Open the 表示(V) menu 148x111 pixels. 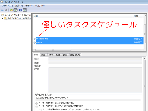29,6
